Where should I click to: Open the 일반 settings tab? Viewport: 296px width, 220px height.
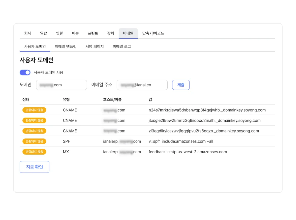point(43,33)
